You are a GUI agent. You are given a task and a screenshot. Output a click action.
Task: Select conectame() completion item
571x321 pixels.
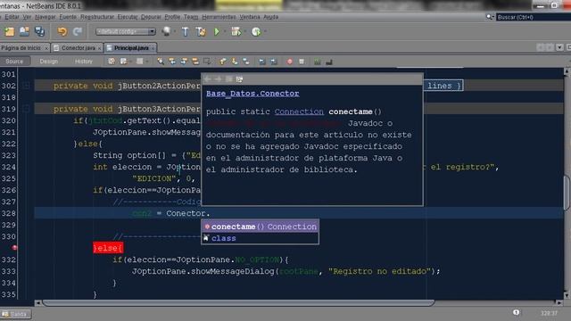tap(260, 226)
